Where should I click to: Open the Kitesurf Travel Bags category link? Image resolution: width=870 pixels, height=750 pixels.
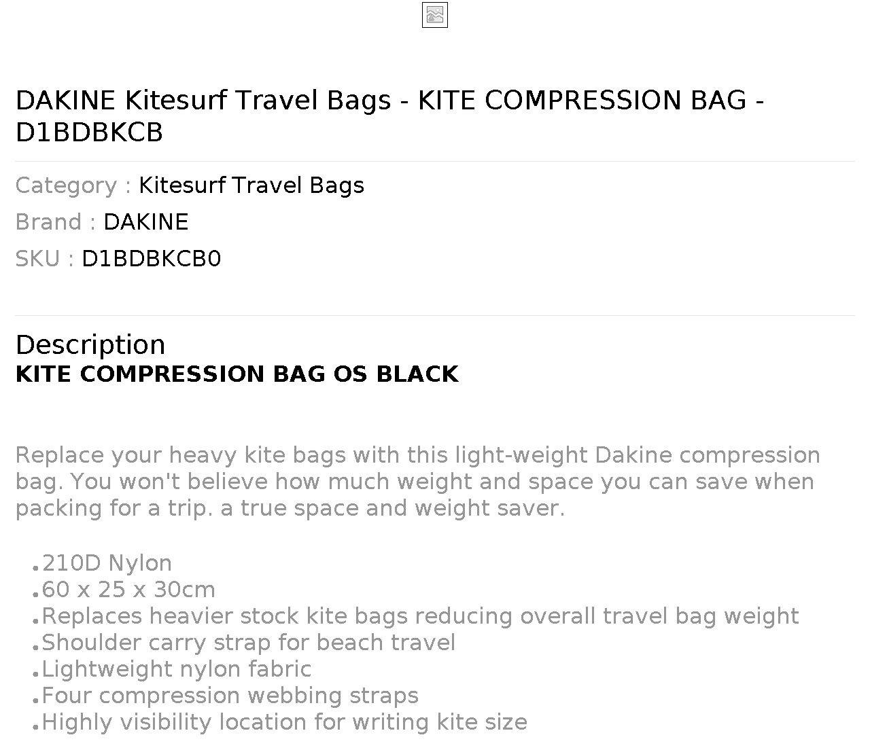point(251,185)
